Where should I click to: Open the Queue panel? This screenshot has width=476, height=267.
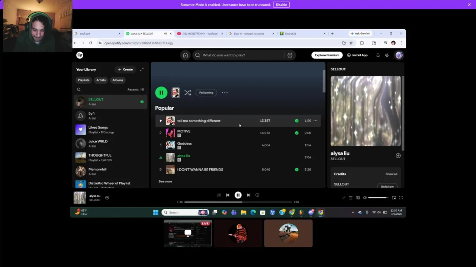pos(351,198)
